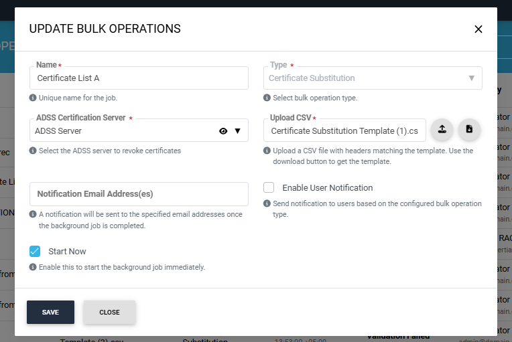Click the Name input field

tap(139, 78)
